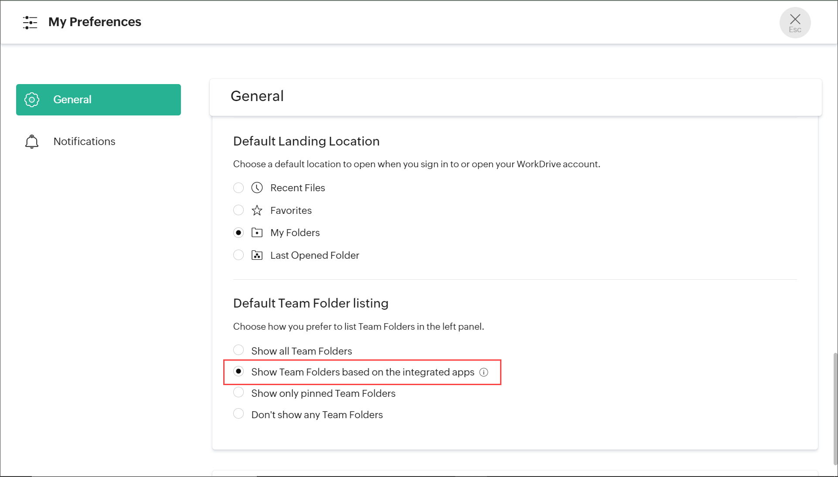Click the vertical scrollbar thumb

tap(835, 409)
